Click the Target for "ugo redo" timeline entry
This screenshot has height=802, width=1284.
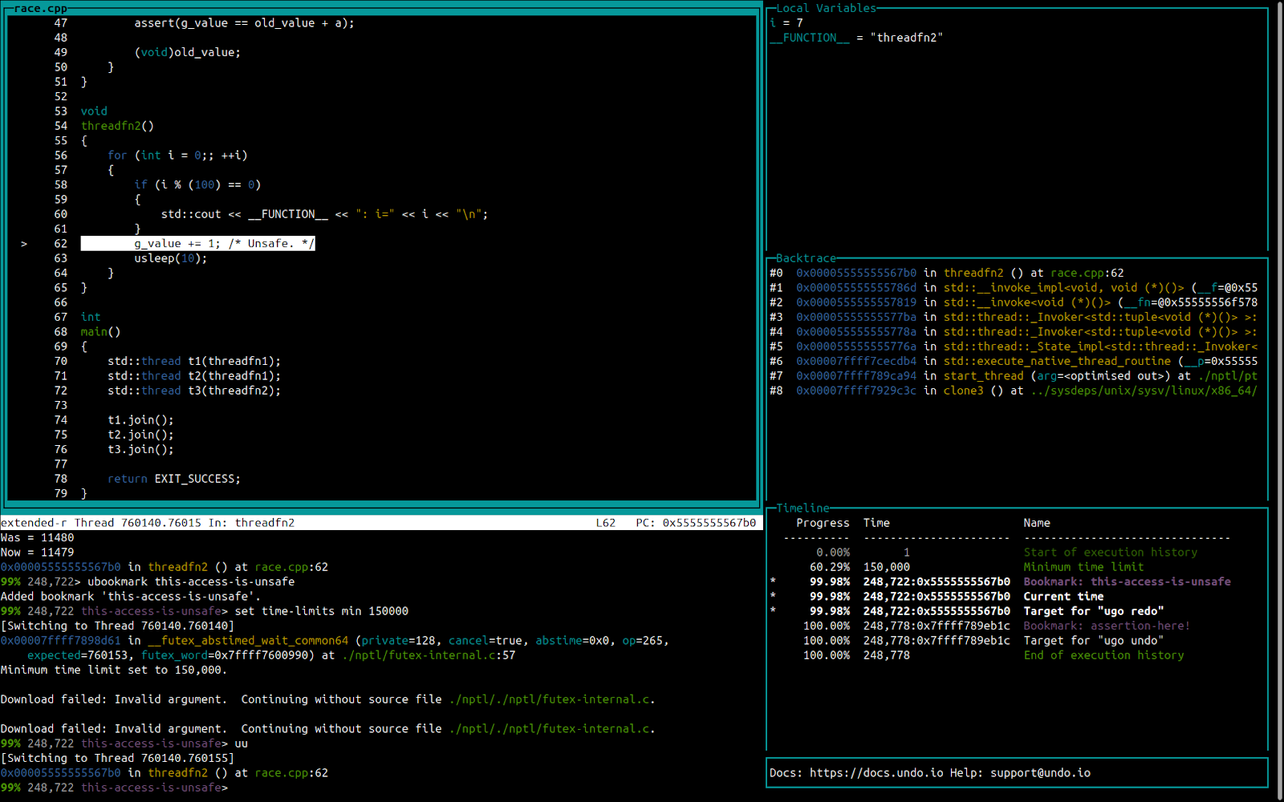tap(1094, 611)
